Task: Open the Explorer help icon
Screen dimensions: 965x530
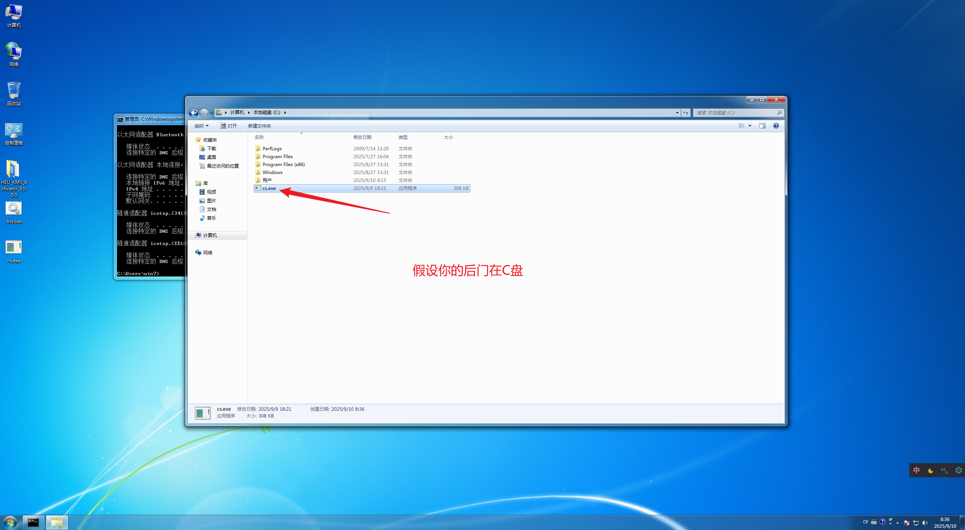Action: pos(776,126)
